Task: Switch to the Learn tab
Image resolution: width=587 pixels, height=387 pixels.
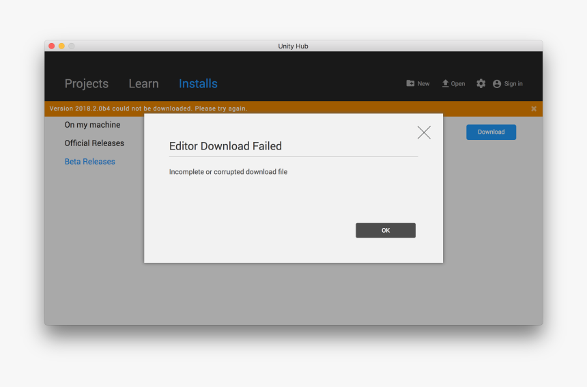Action: [x=144, y=83]
